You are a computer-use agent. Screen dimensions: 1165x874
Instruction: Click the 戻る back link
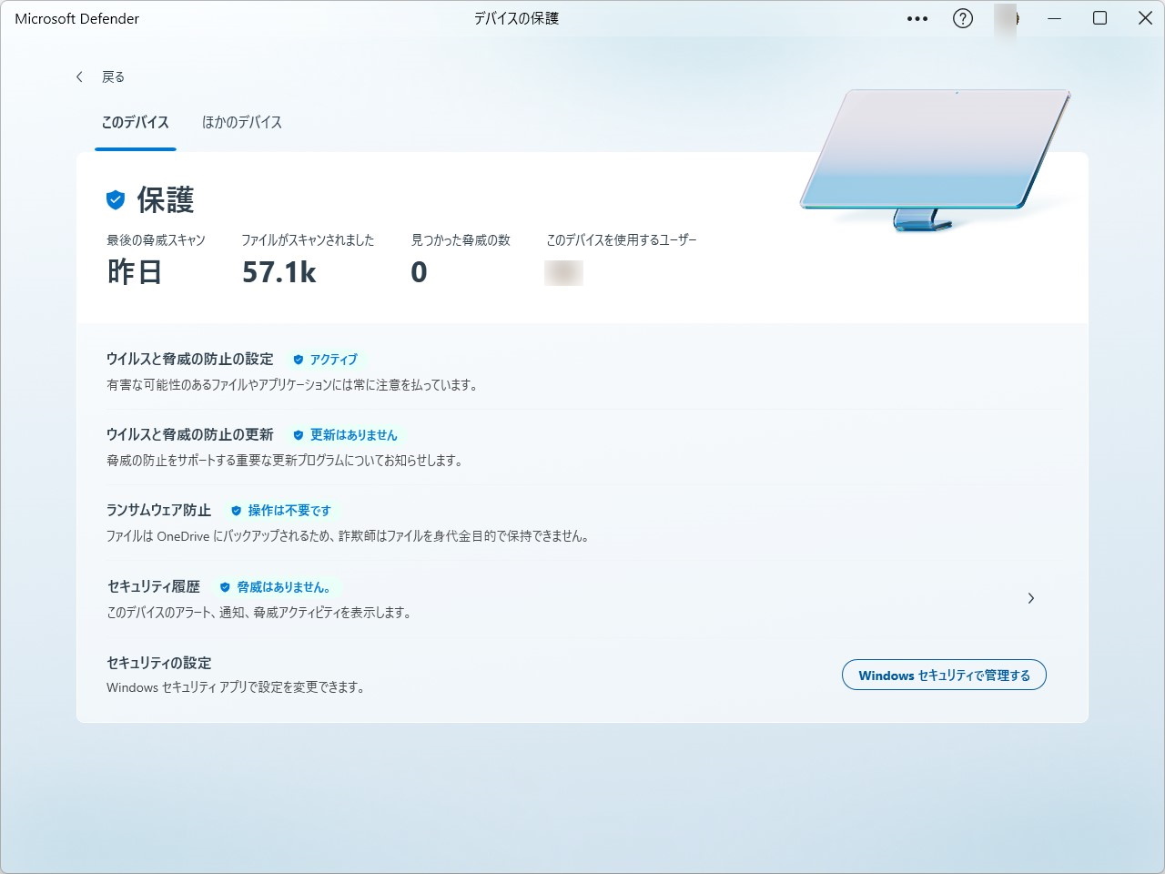113,76
